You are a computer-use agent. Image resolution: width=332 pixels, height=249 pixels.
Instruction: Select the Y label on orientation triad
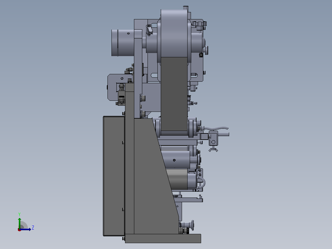coord(19,214)
